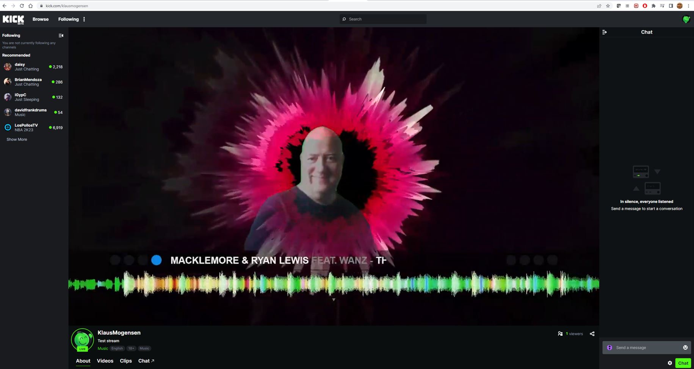
Task: Open the green user avatar menu
Action: (686, 19)
